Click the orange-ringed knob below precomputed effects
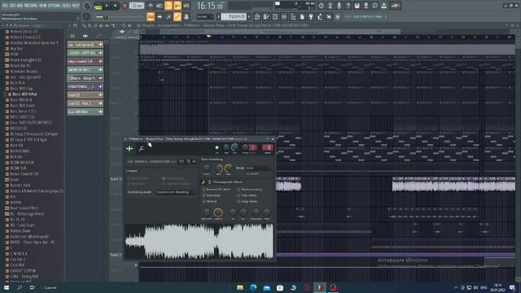Screen dimensions: 521x293 coord(218,212)
